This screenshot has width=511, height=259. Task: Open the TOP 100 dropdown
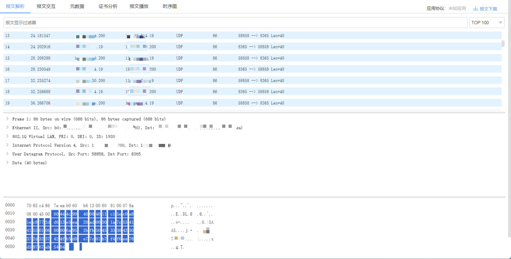[486, 23]
